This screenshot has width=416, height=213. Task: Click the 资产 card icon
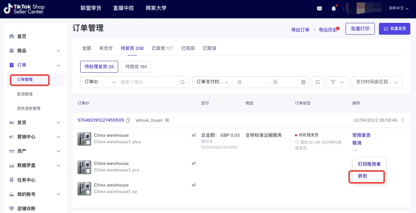coord(11,151)
